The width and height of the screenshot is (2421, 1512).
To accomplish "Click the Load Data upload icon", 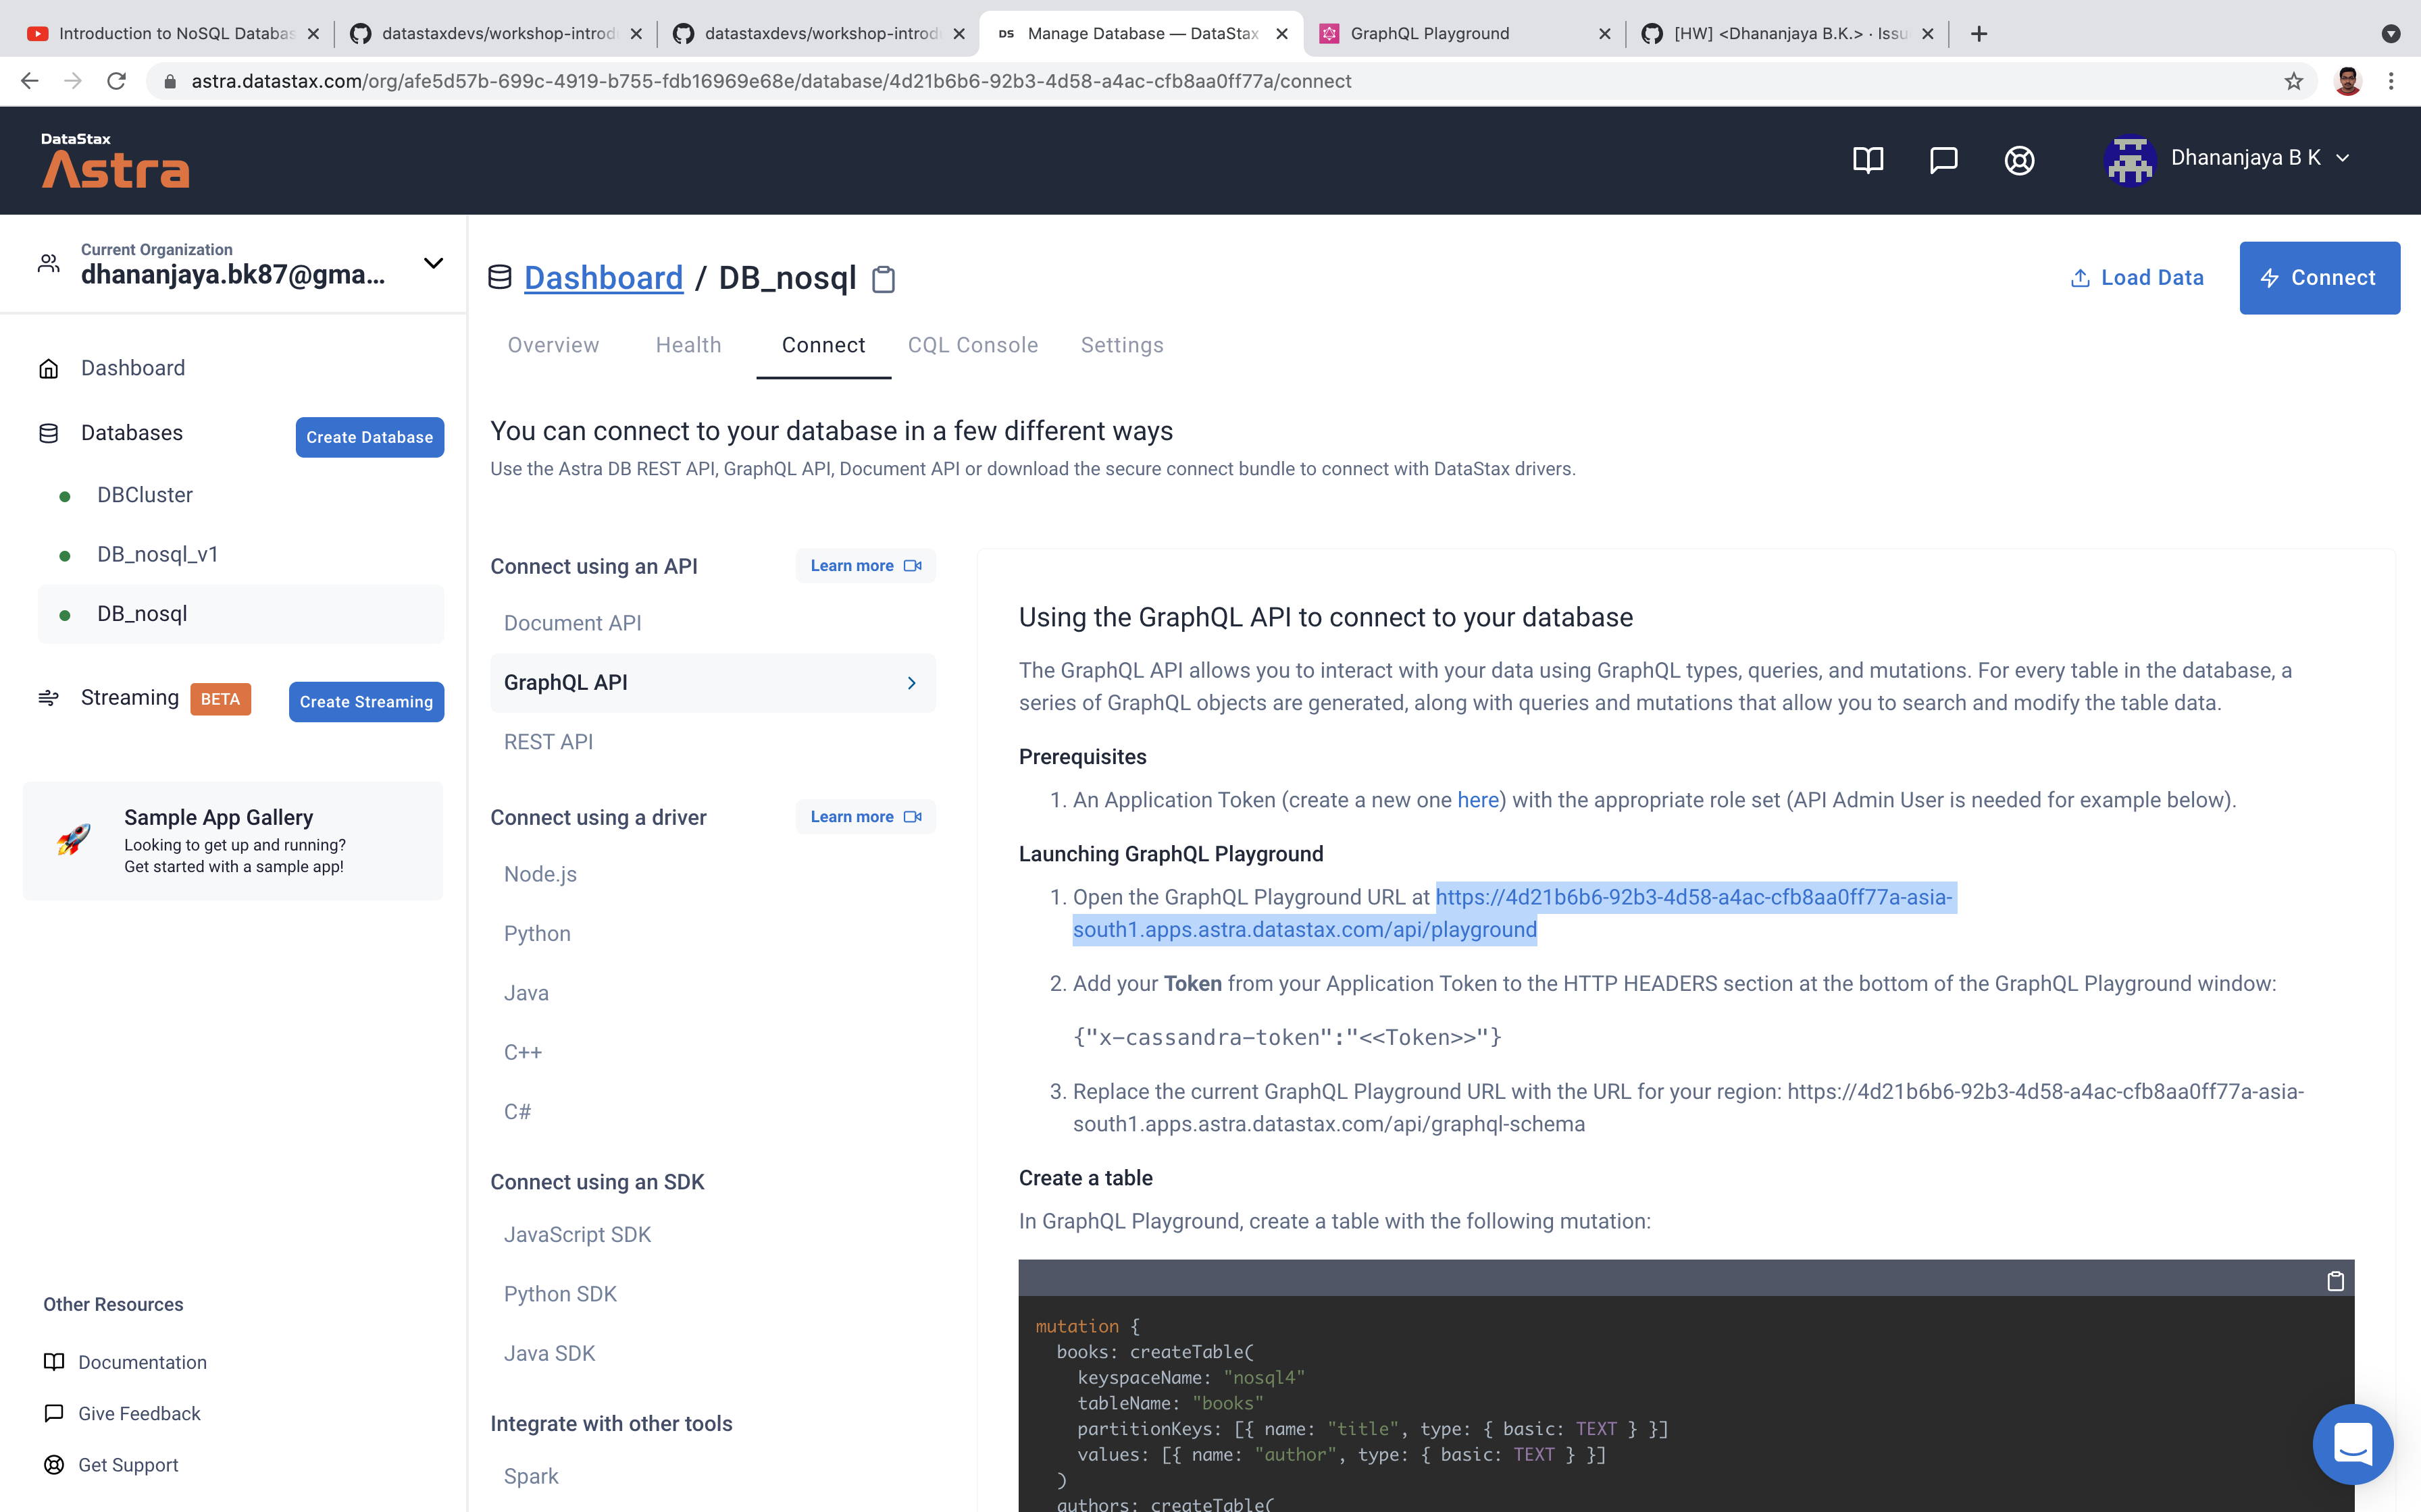I will pyautogui.click(x=2082, y=277).
